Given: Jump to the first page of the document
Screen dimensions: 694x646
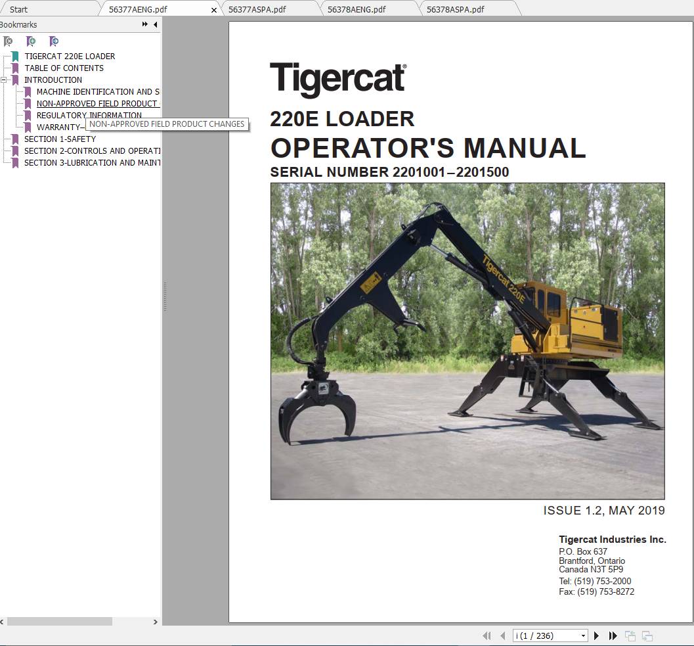Looking at the screenshot, I should coord(487,635).
